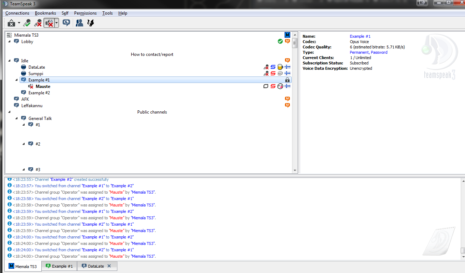This screenshot has height=273, width=465.
Task: Click the Contacts icon in toolbar
Action: [80, 23]
